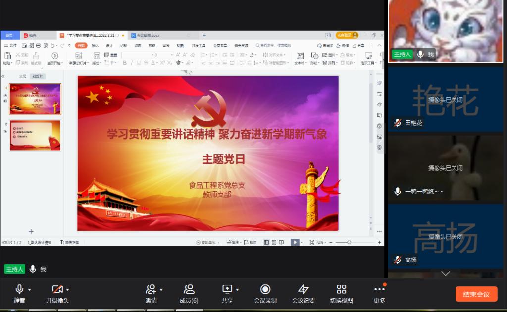
Task: Open the 视图 (View) ribbon tab
Action: (x=180, y=45)
